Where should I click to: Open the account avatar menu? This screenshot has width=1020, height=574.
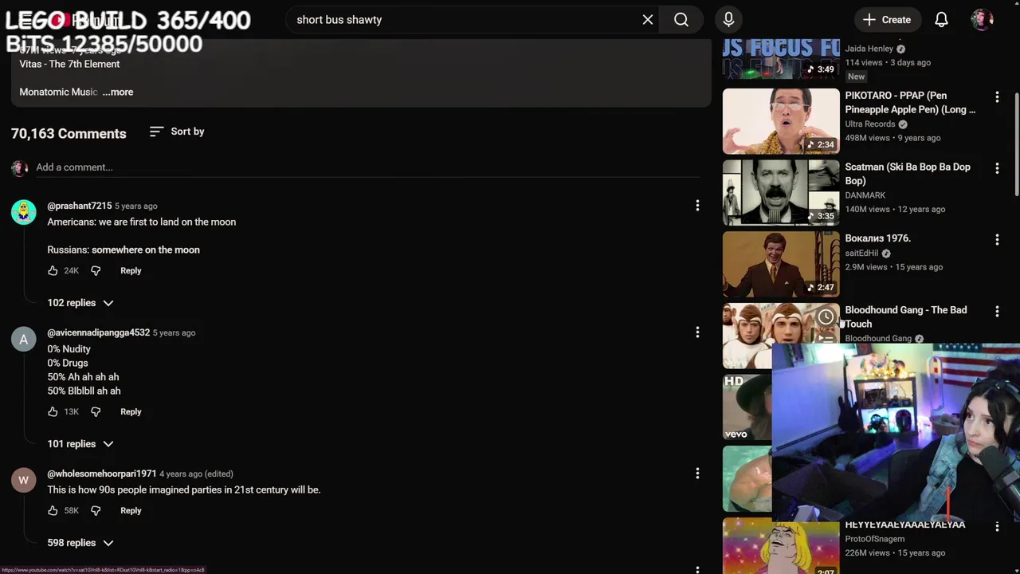[982, 20]
